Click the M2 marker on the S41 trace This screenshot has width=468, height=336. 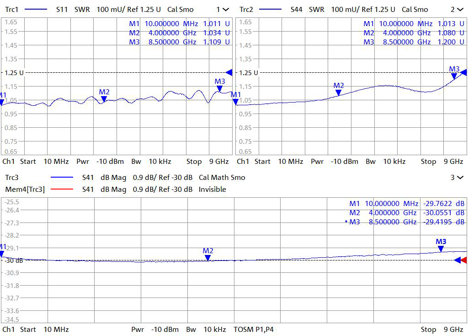[x=208, y=258]
